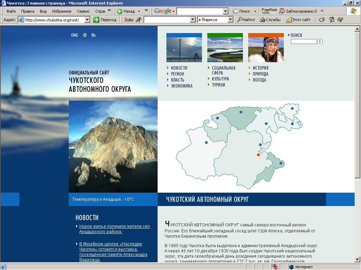Open the Файл menu

(x=11, y=11)
